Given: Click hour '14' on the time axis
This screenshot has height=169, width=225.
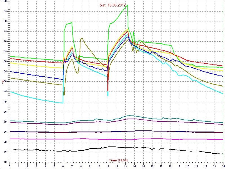Looking at the screenshot, I should click(134, 166).
